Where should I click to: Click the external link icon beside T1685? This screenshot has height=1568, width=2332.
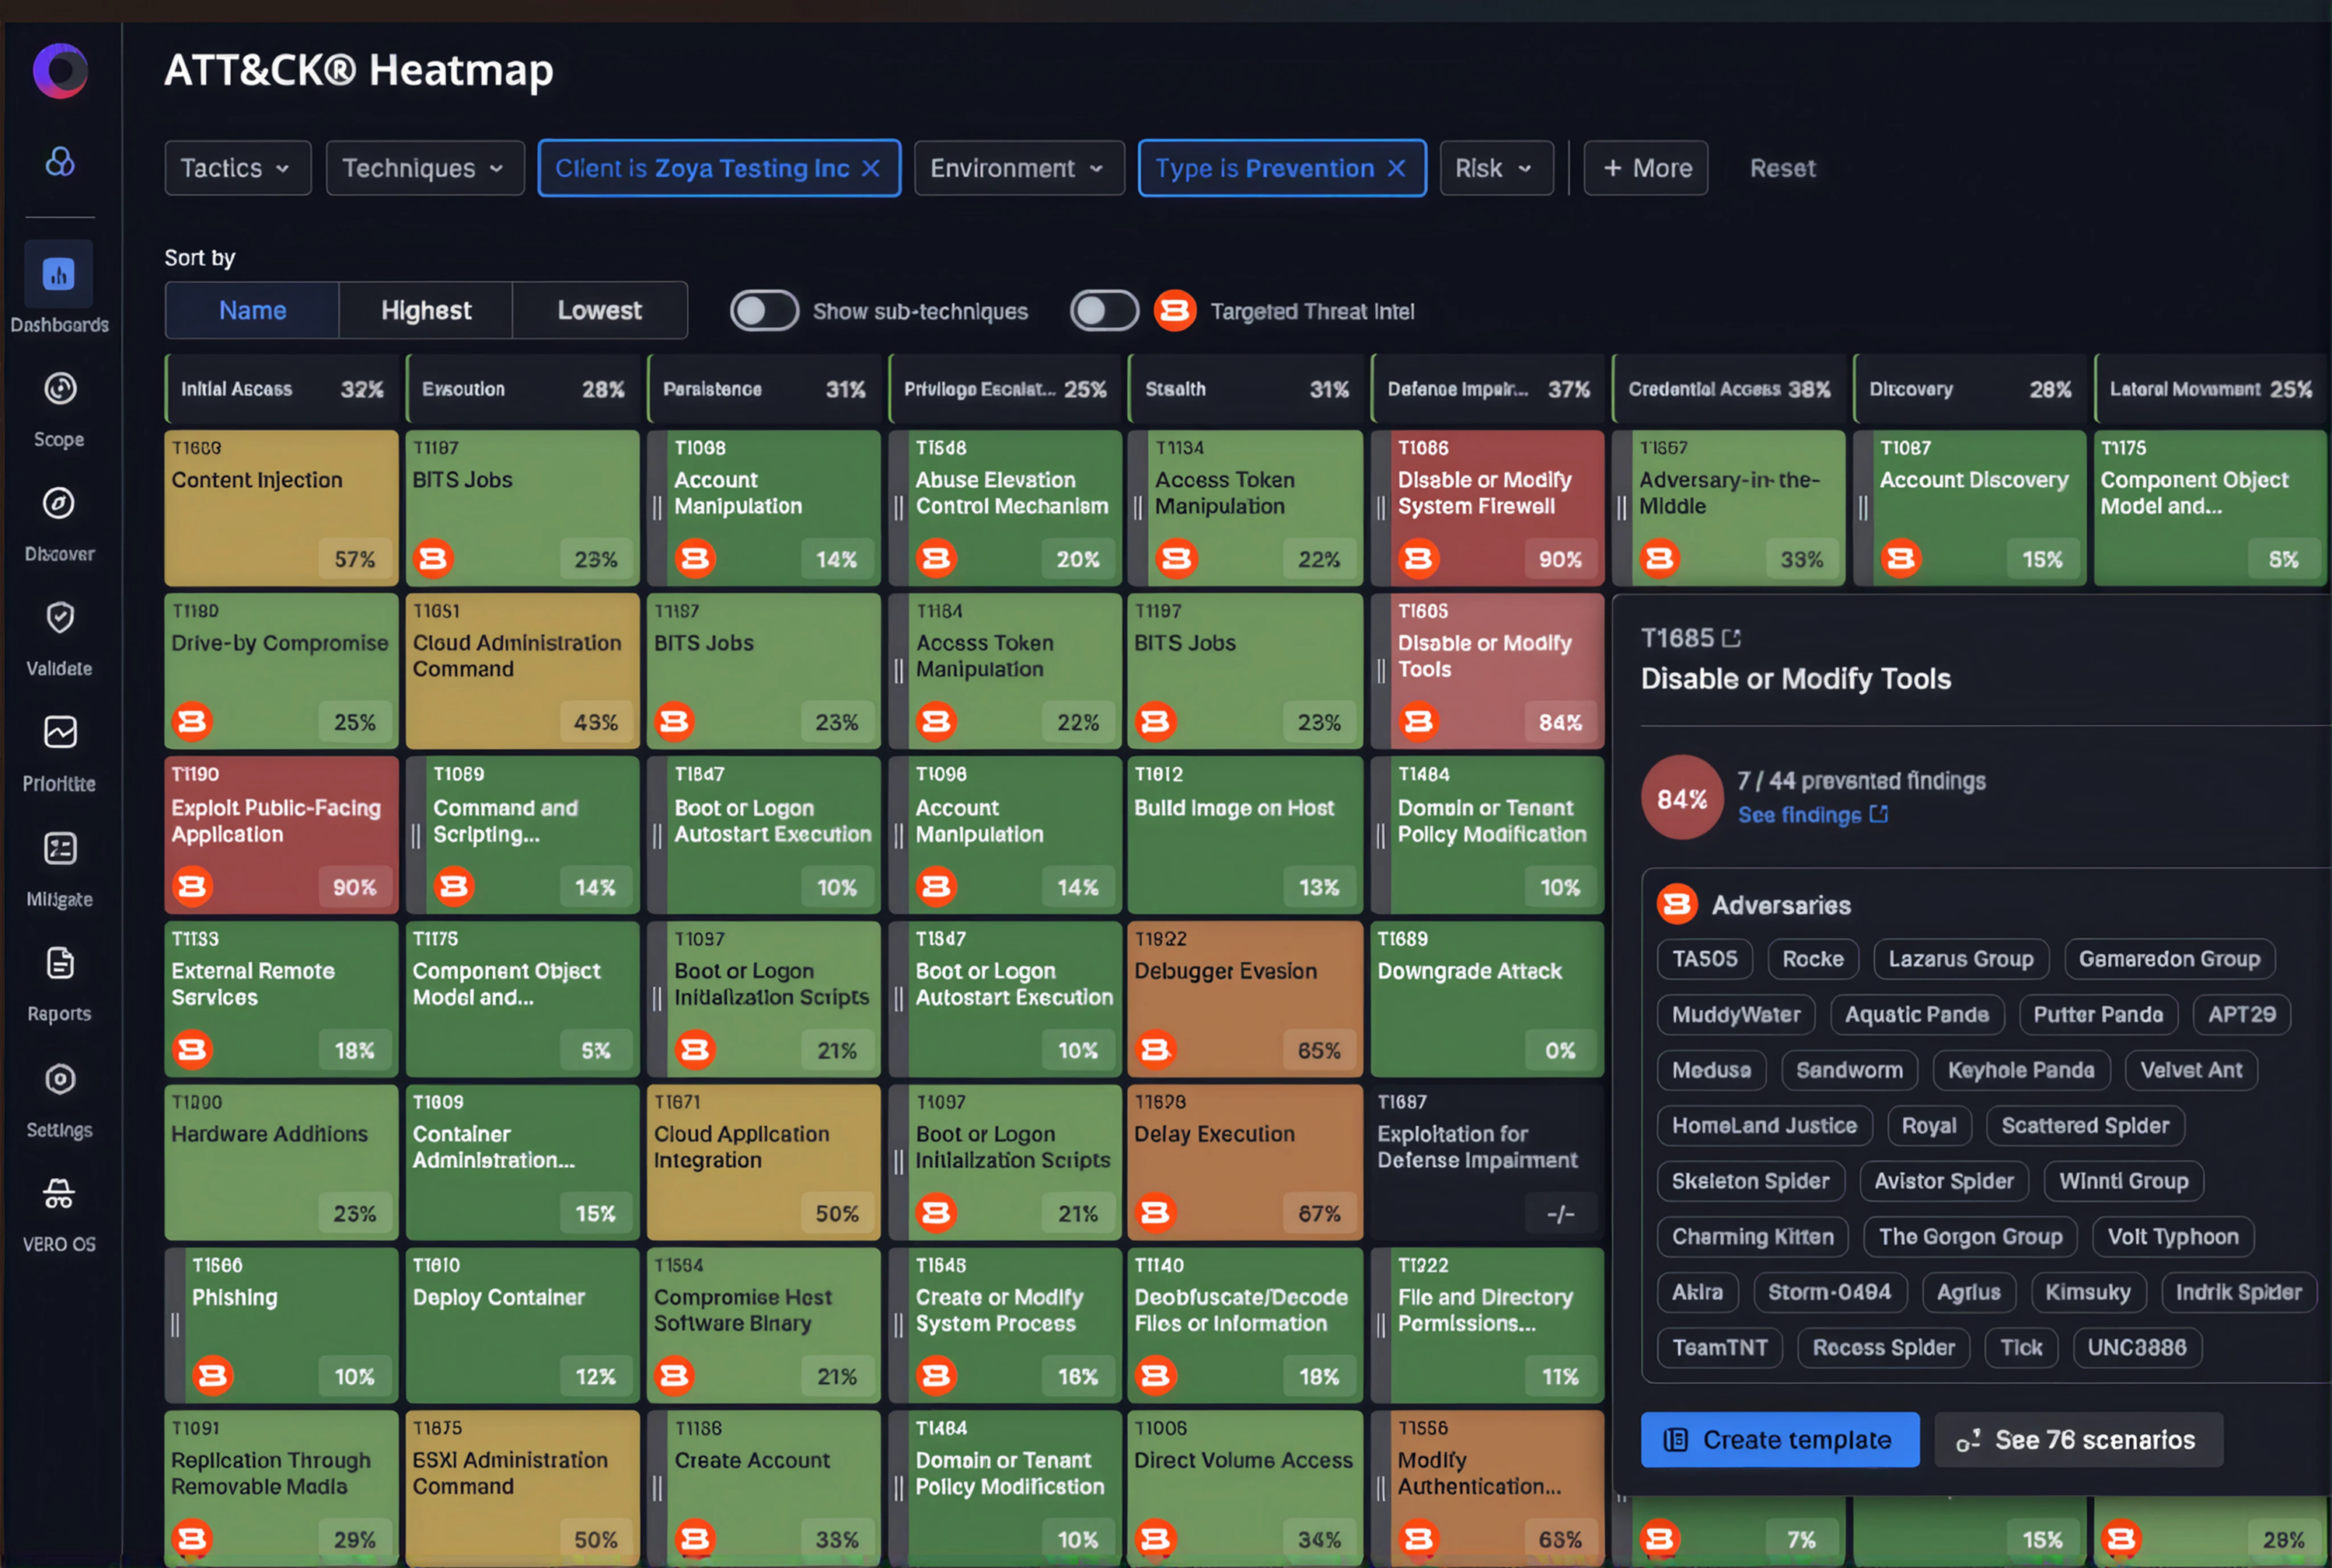(x=1732, y=638)
